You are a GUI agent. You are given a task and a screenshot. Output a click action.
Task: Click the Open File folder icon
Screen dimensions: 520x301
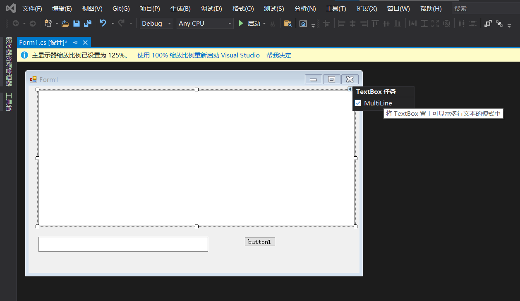tap(65, 24)
